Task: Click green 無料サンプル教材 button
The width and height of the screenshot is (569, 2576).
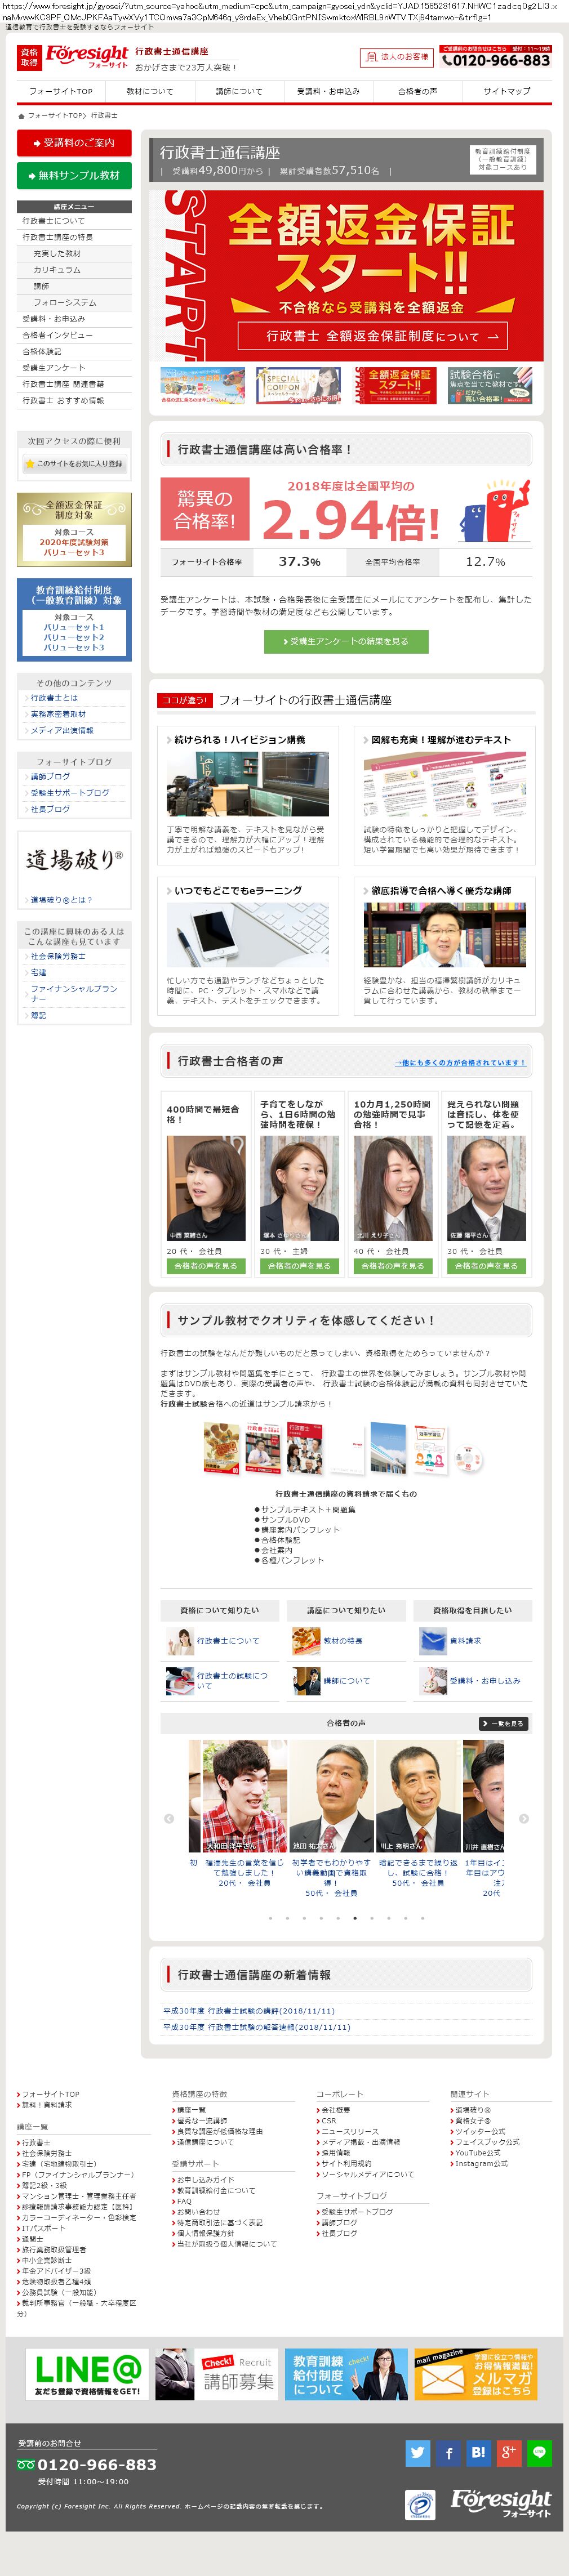Action: coord(74,175)
